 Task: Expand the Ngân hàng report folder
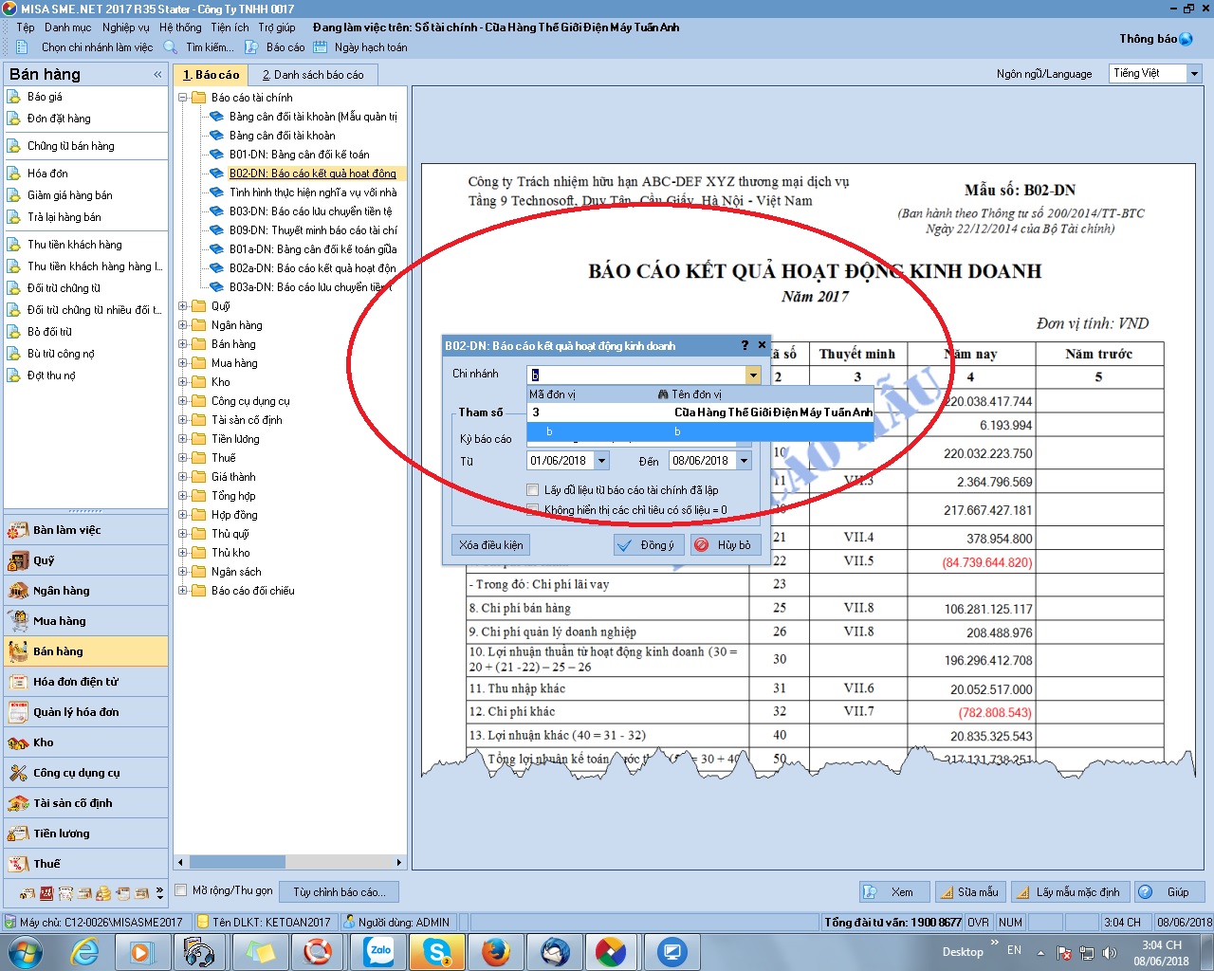(183, 325)
